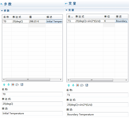Click right arrow of variables table scrollbar

click(126, 80)
